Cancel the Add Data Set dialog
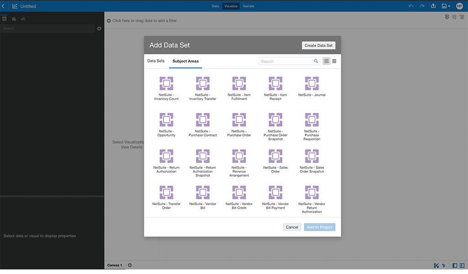 pos(292,227)
